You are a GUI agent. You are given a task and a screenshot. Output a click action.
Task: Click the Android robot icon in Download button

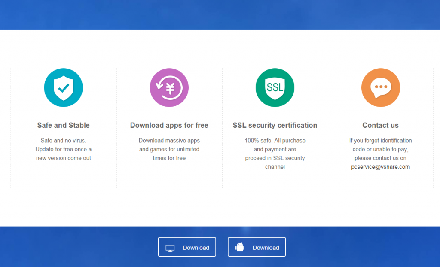[240, 247]
